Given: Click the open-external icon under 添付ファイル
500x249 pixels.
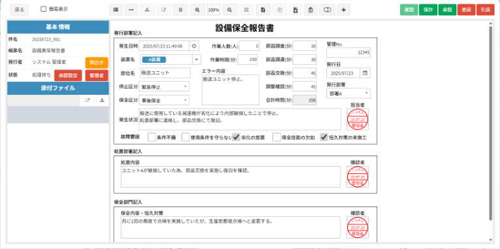Looking at the screenshot, I should point(87,100).
